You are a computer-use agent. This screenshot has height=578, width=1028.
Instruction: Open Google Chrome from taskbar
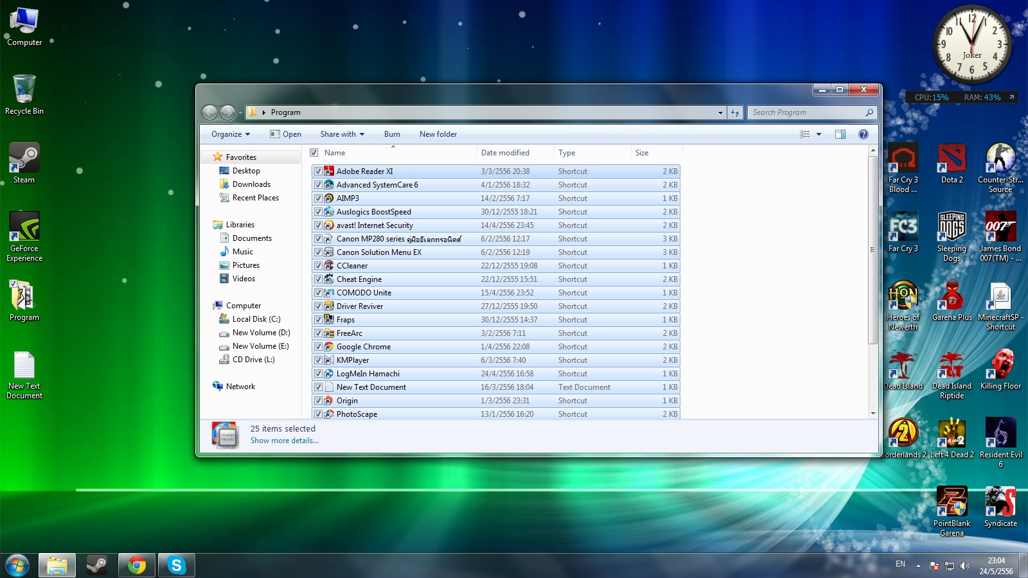(136, 565)
